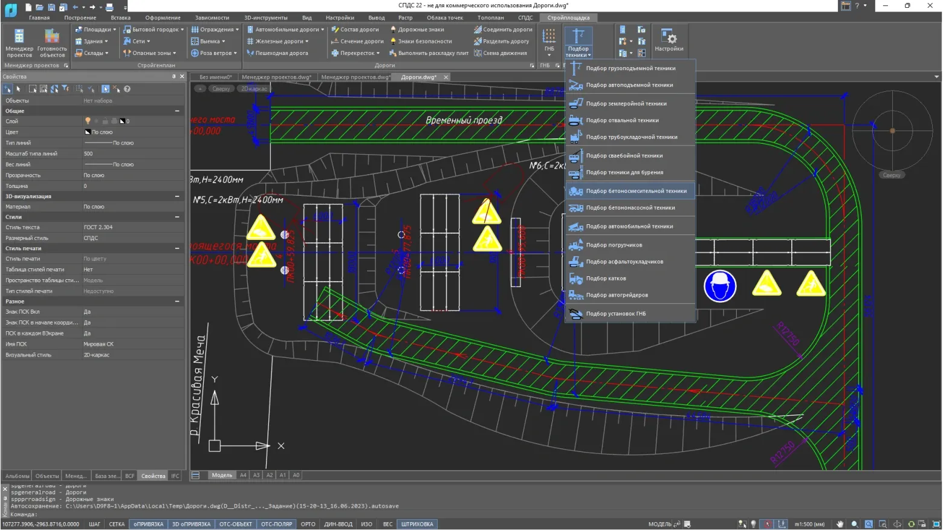
Task: Toggle СЕТКА grid display
Action: tap(117, 524)
